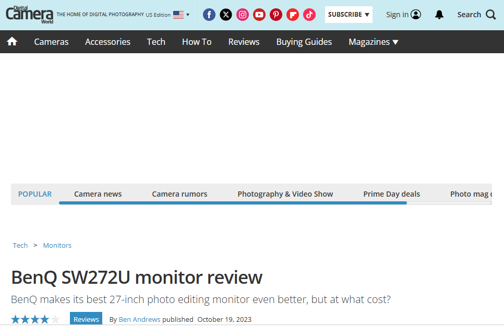Open Digital Camera World's Facebook page
Image resolution: width=504 pixels, height=326 pixels.
pyautogui.click(x=209, y=14)
